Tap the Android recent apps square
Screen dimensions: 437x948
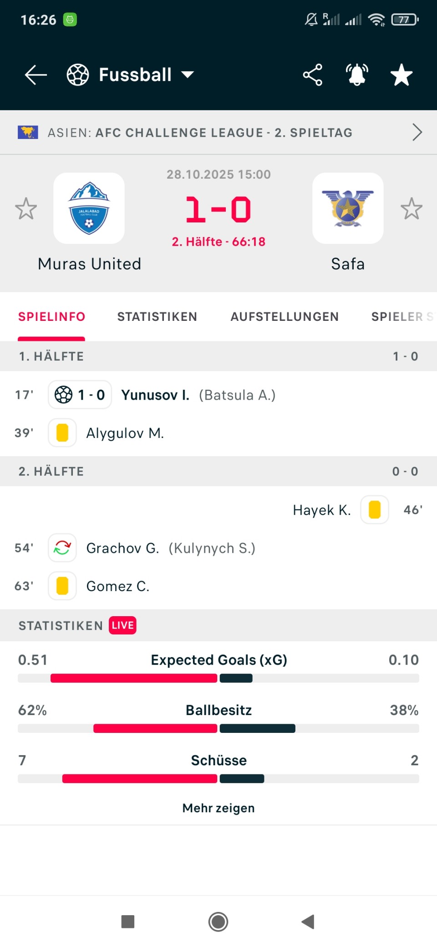(x=128, y=922)
